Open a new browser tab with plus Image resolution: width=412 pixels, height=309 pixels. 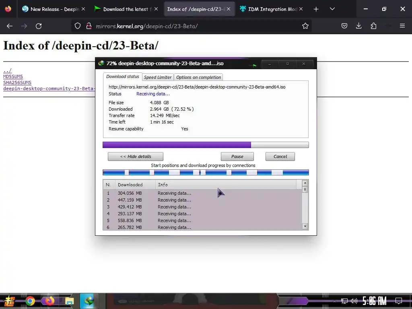pyautogui.click(x=316, y=9)
